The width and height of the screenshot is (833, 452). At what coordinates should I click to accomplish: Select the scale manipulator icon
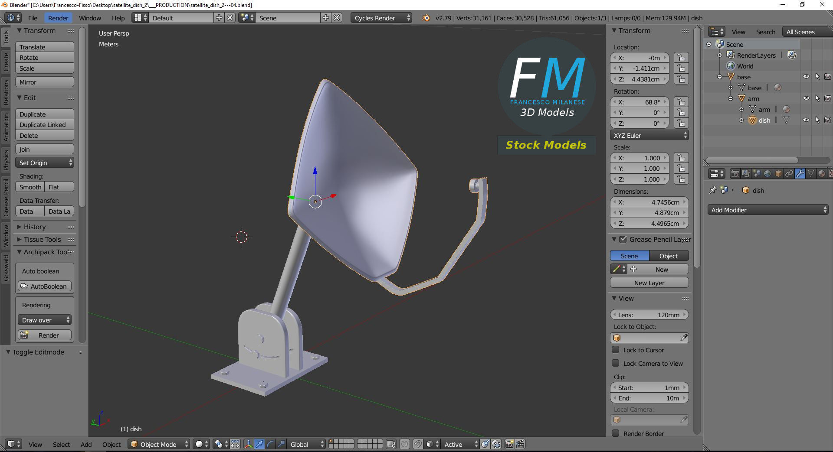click(x=281, y=444)
